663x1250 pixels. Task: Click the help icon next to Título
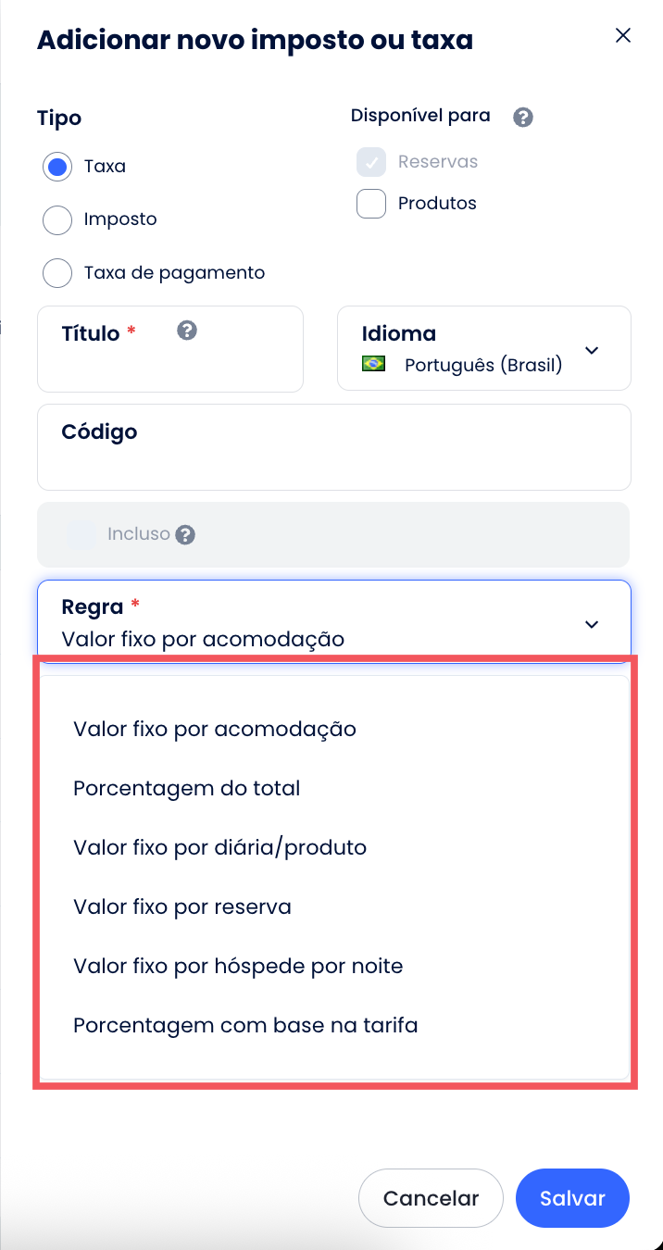coord(187,331)
